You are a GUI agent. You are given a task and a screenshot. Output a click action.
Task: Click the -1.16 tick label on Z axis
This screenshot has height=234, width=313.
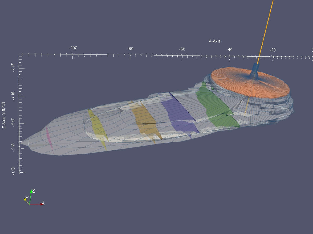pos(13,96)
